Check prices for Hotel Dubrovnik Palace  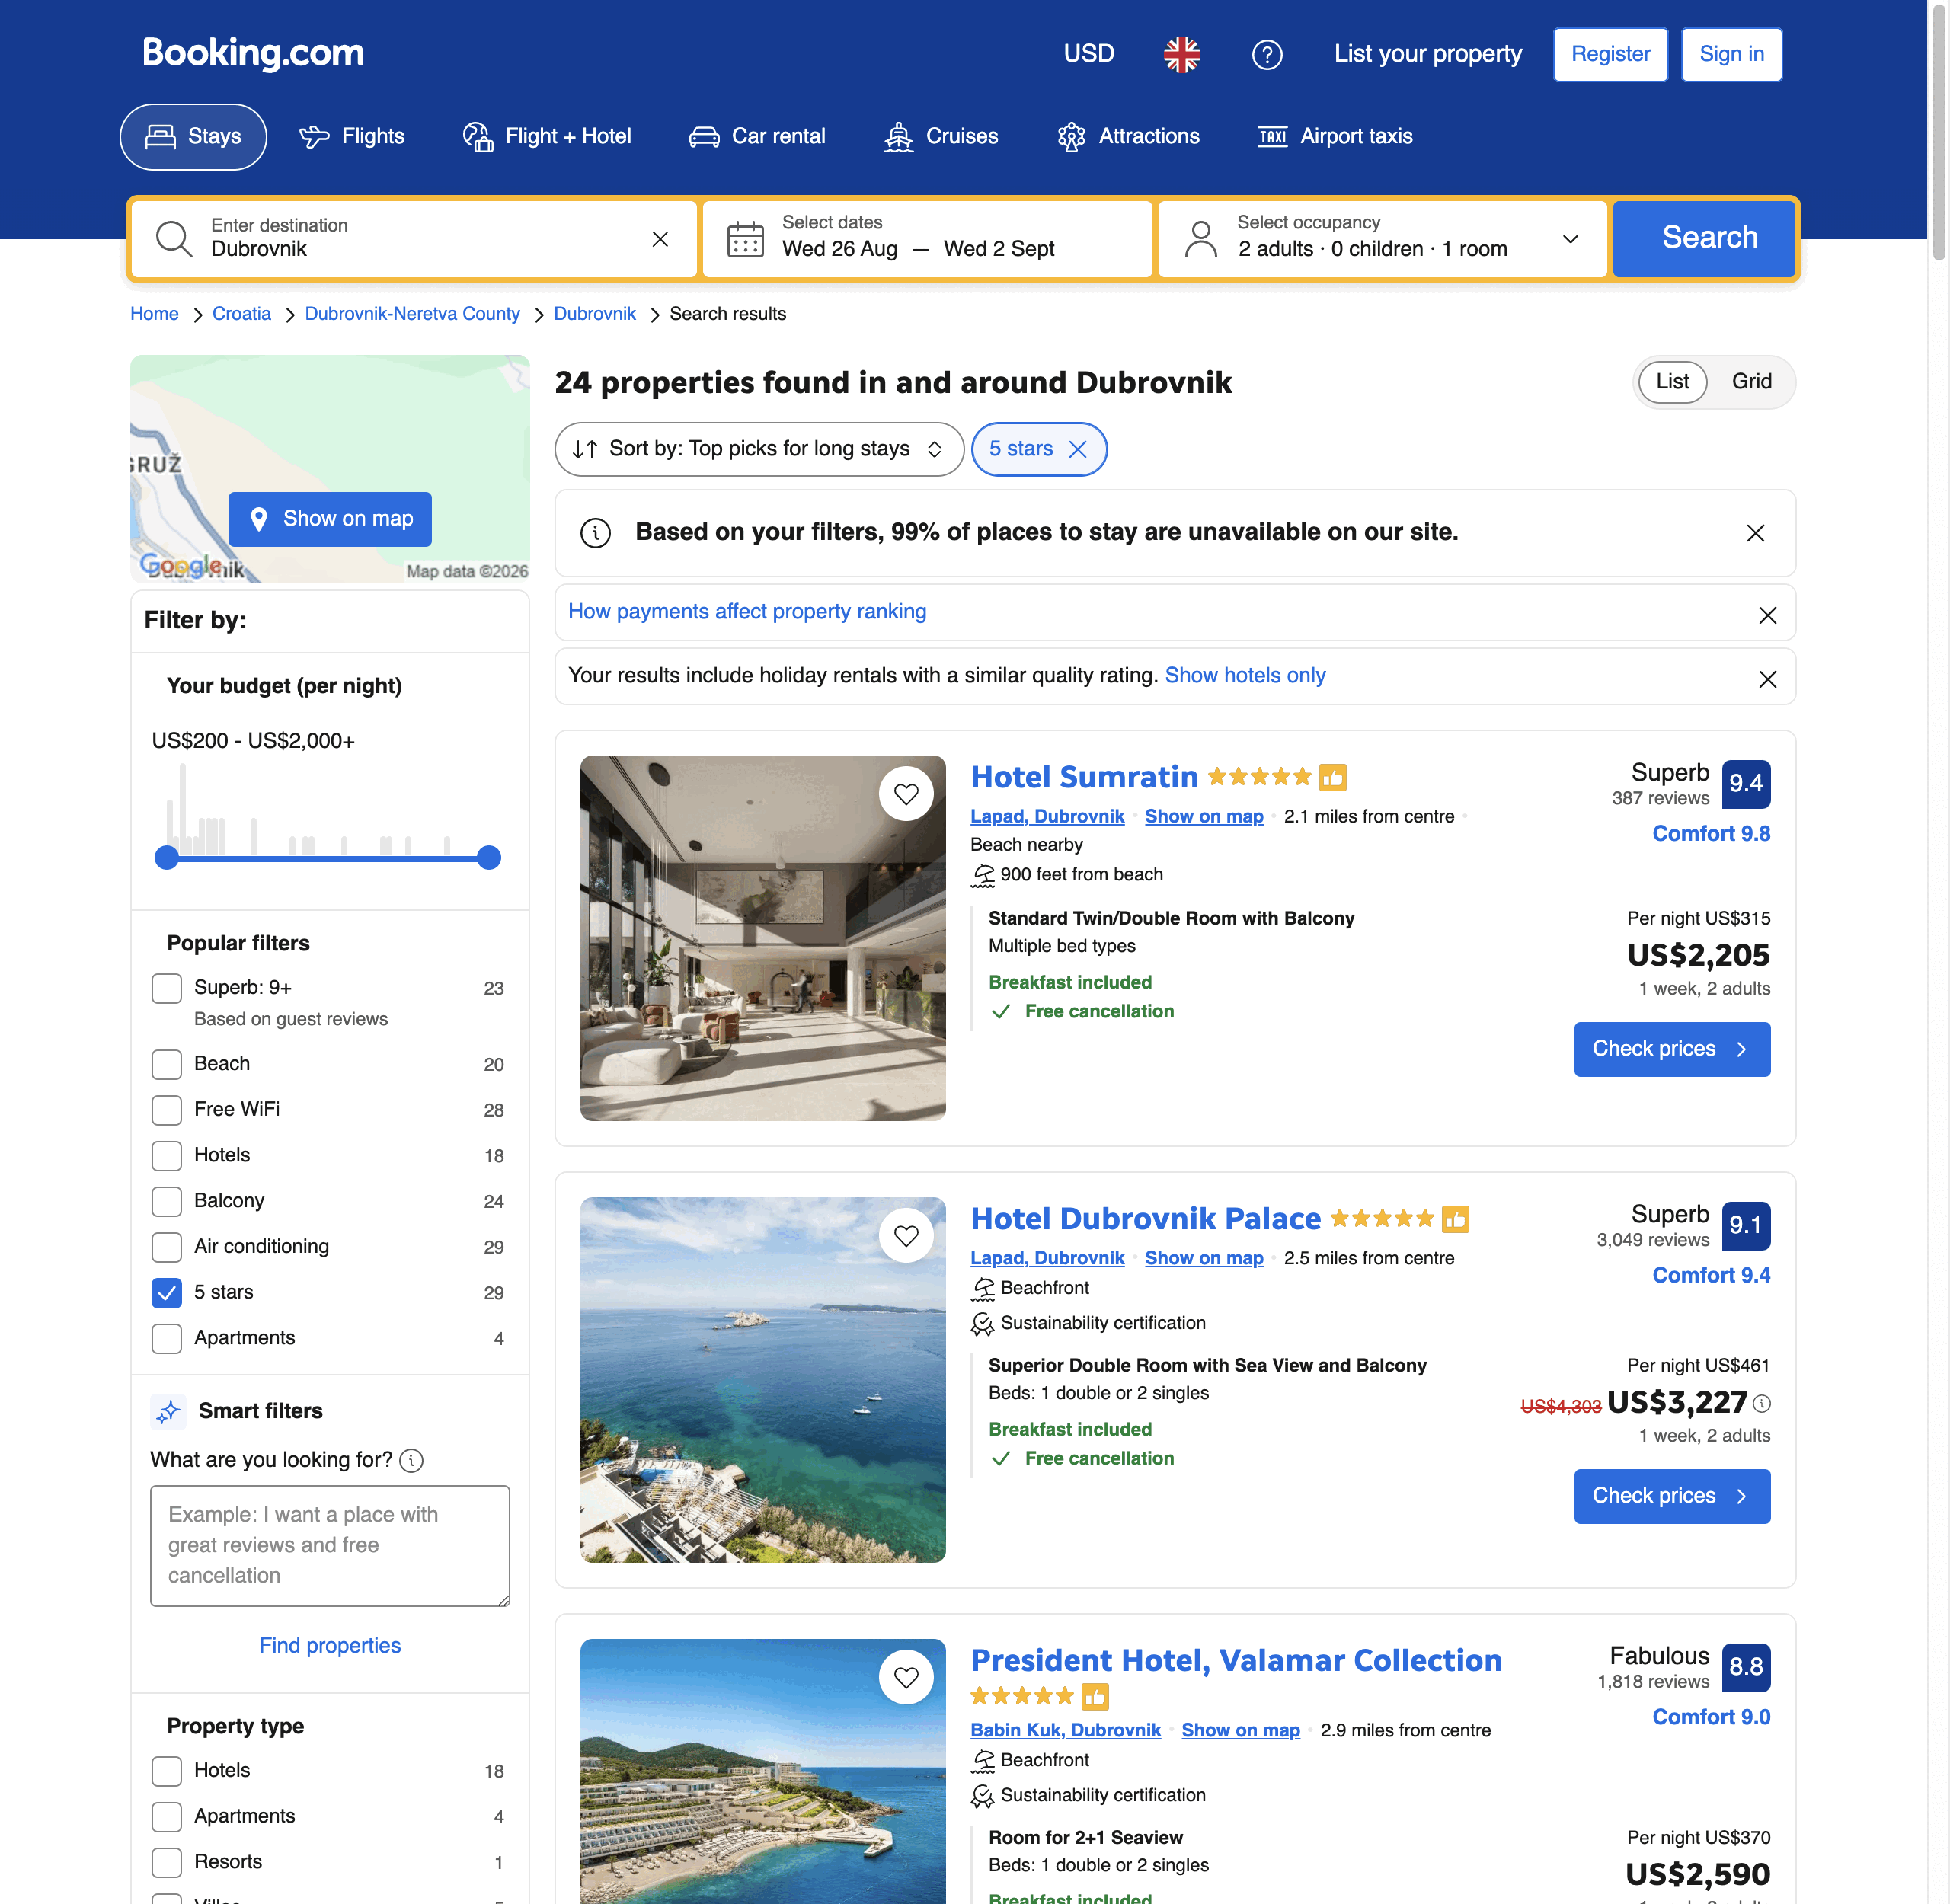click(1672, 1496)
